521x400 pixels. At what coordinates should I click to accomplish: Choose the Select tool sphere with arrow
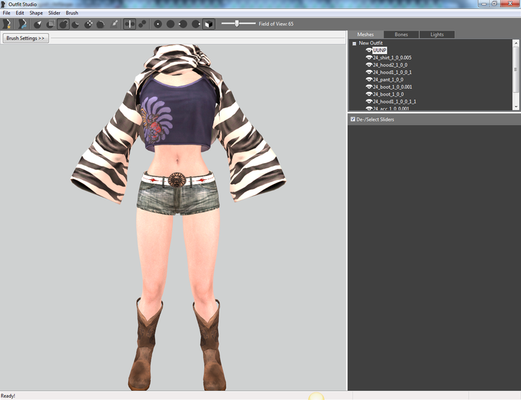coord(38,24)
